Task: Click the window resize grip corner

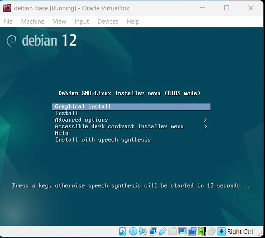Action: [x=260, y=234]
